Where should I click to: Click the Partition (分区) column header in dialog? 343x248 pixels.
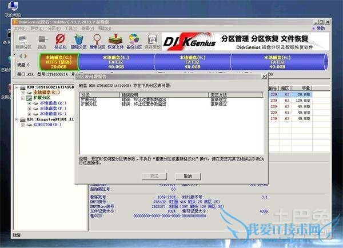[x=99, y=95]
